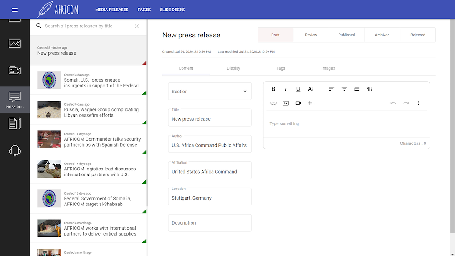The width and height of the screenshot is (455, 256).
Task: Clear the press release search box
Action: tap(136, 26)
